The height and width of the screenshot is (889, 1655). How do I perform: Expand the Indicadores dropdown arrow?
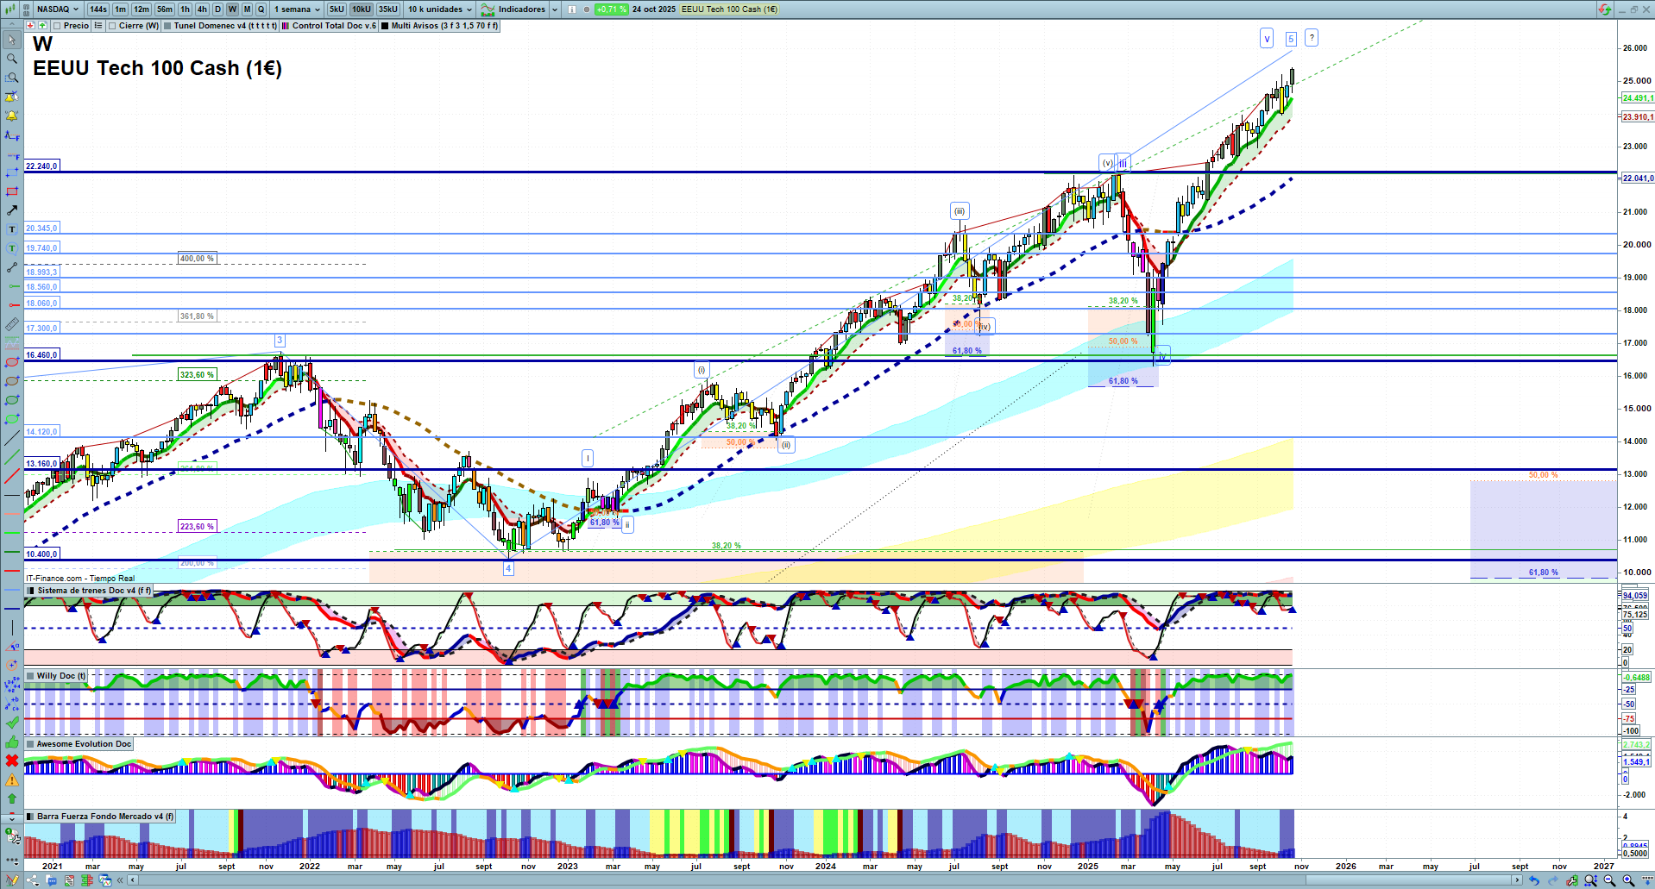click(x=555, y=9)
